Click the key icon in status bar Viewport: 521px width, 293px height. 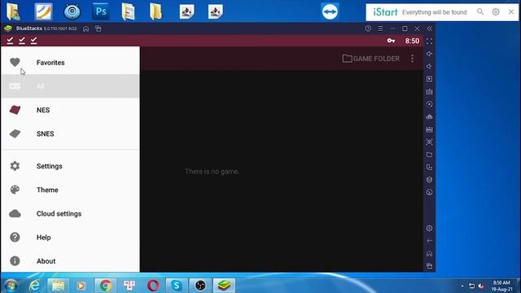pyautogui.click(x=391, y=41)
